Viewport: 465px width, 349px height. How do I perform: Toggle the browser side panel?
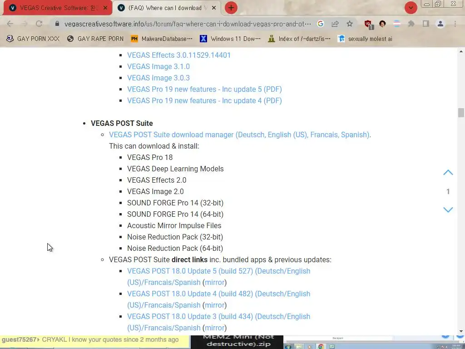tap(426, 24)
